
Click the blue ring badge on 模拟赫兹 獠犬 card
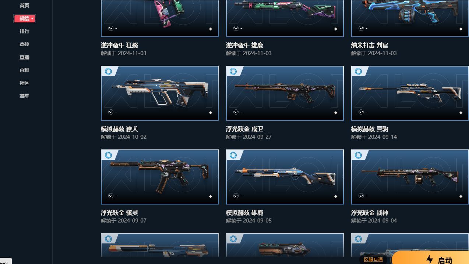(108, 71)
